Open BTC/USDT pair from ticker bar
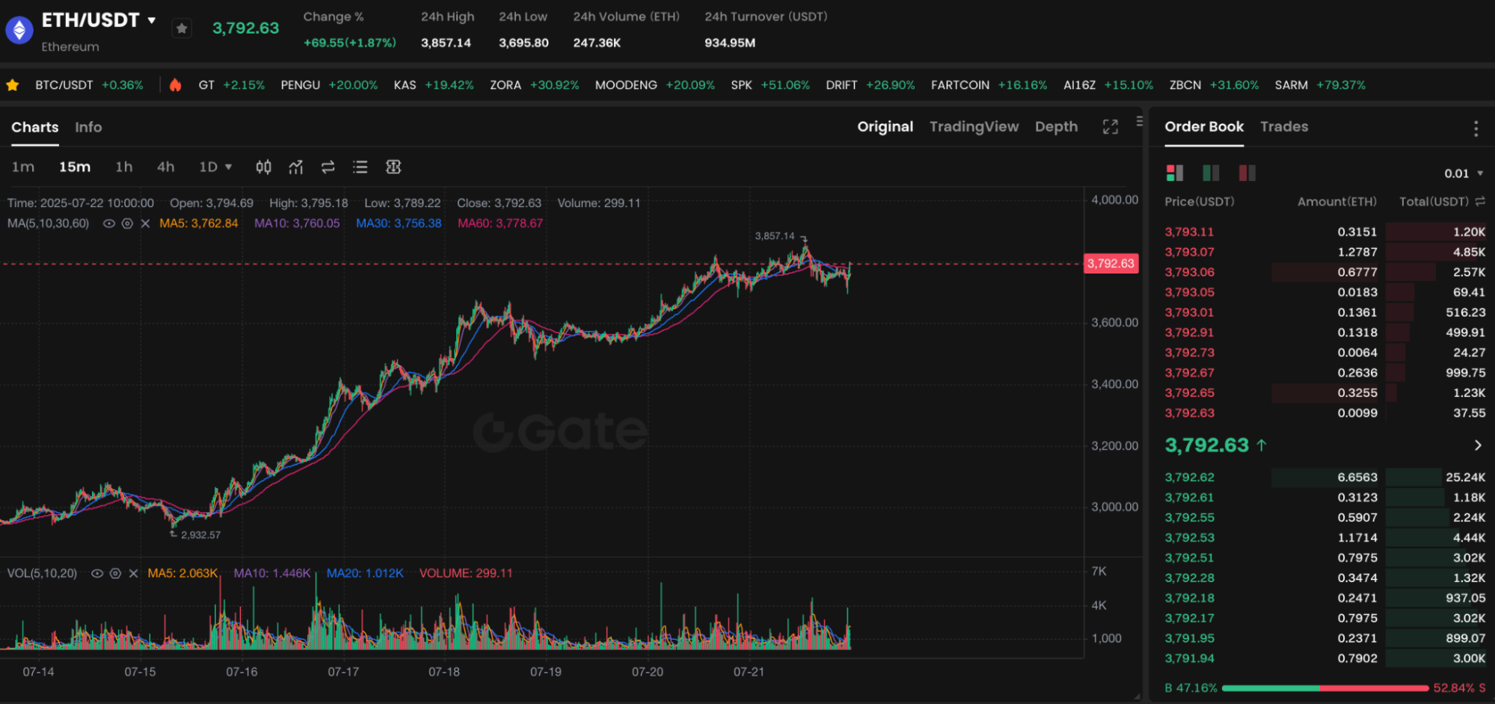 89,85
